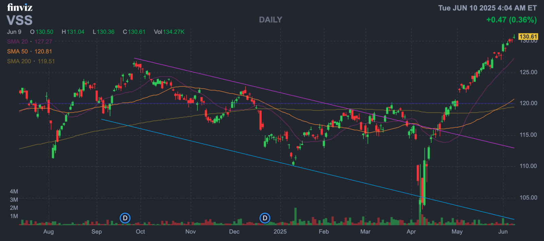Image resolution: width=544 pixels, height=241 pixels.
Task: Click the dividend marker near late December
Action: pyautogui.click(x=265, y=218)
